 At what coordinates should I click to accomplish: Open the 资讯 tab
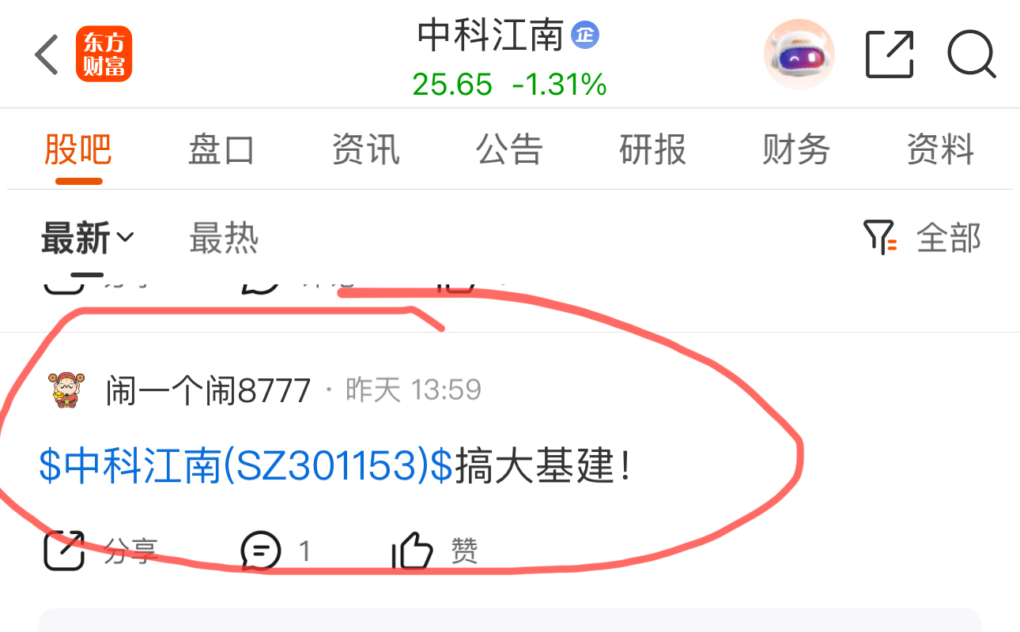pos(365,149)
